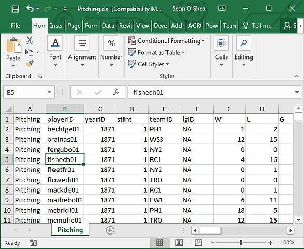Click the Editing magnifier icon

click(243, 43)
